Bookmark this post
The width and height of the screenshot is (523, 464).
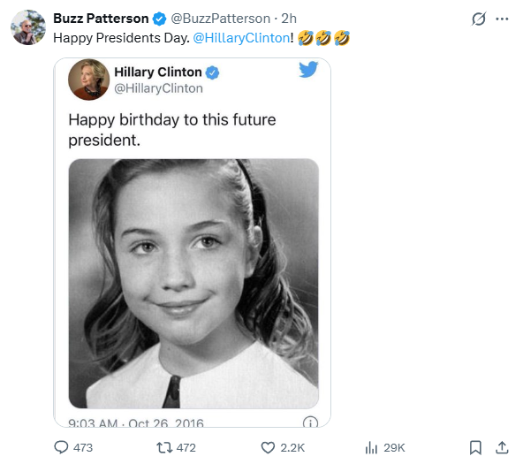(475, 448)
